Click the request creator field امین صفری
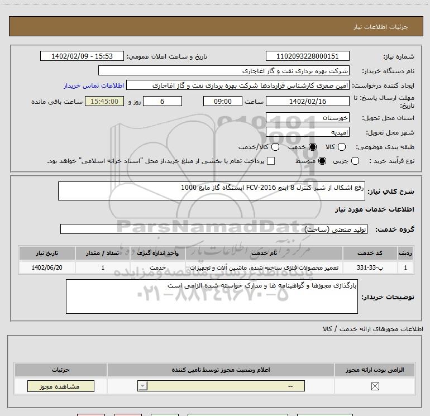 [x=238, y=85]
